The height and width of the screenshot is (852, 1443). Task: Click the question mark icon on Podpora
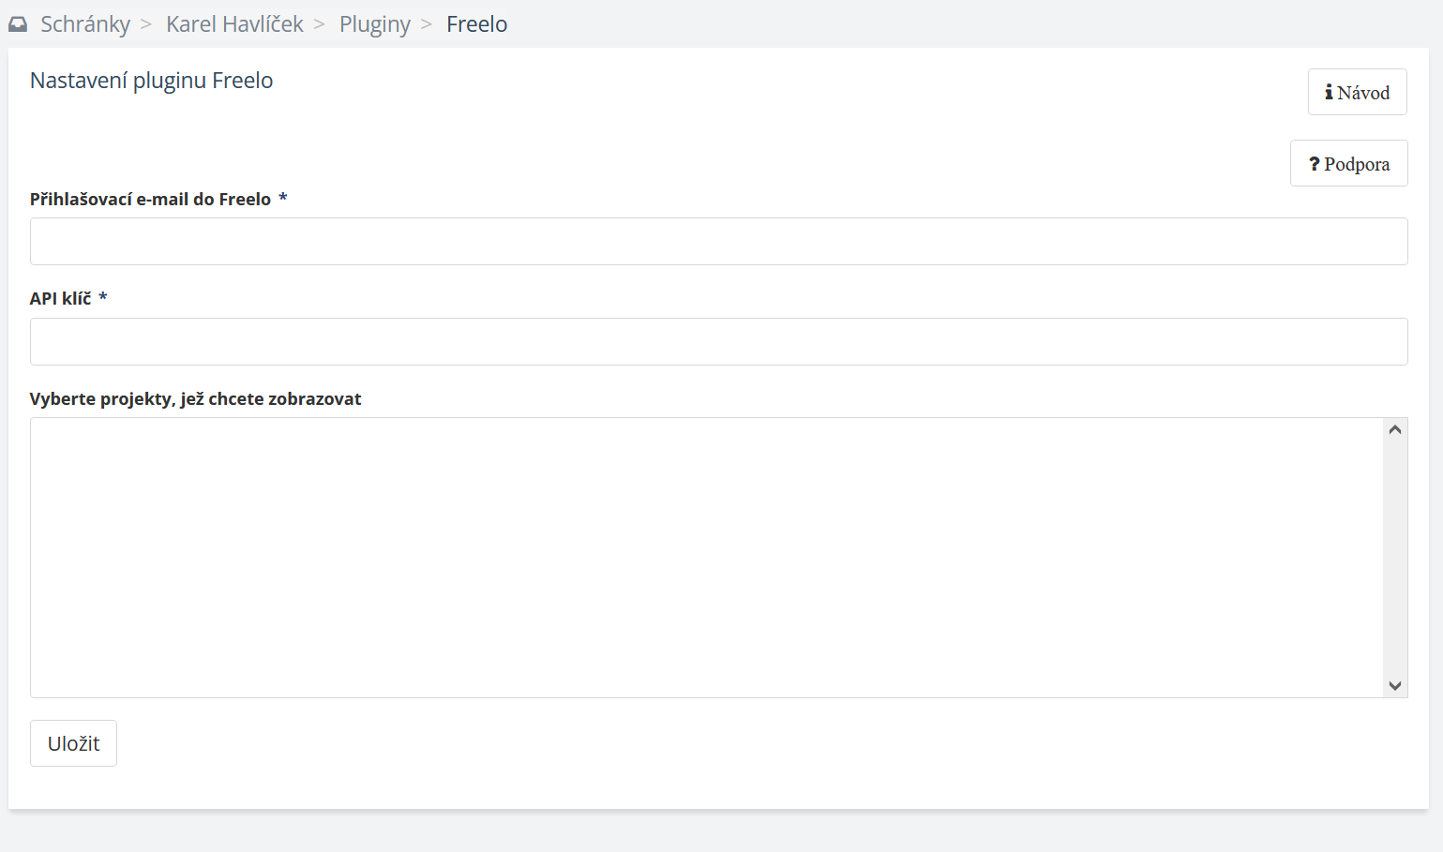click(x=1315, y=164)
